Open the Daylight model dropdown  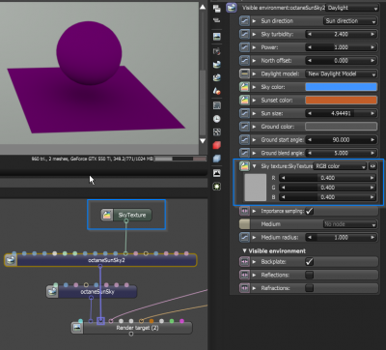(x=341, y=73)
